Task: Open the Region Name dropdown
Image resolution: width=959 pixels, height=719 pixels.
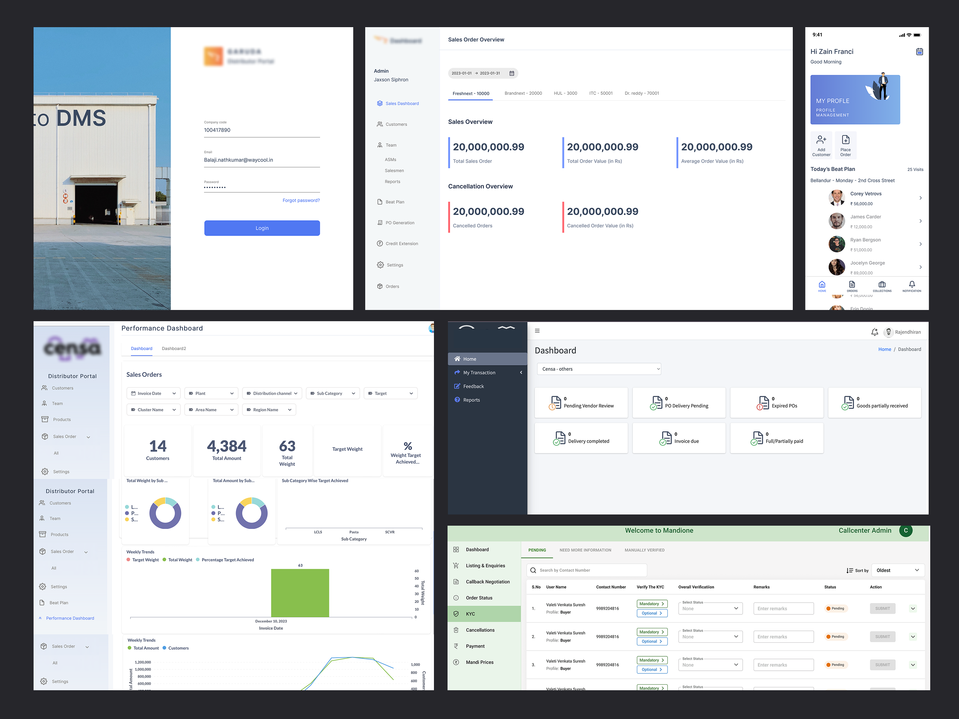Action: point(269,409)
